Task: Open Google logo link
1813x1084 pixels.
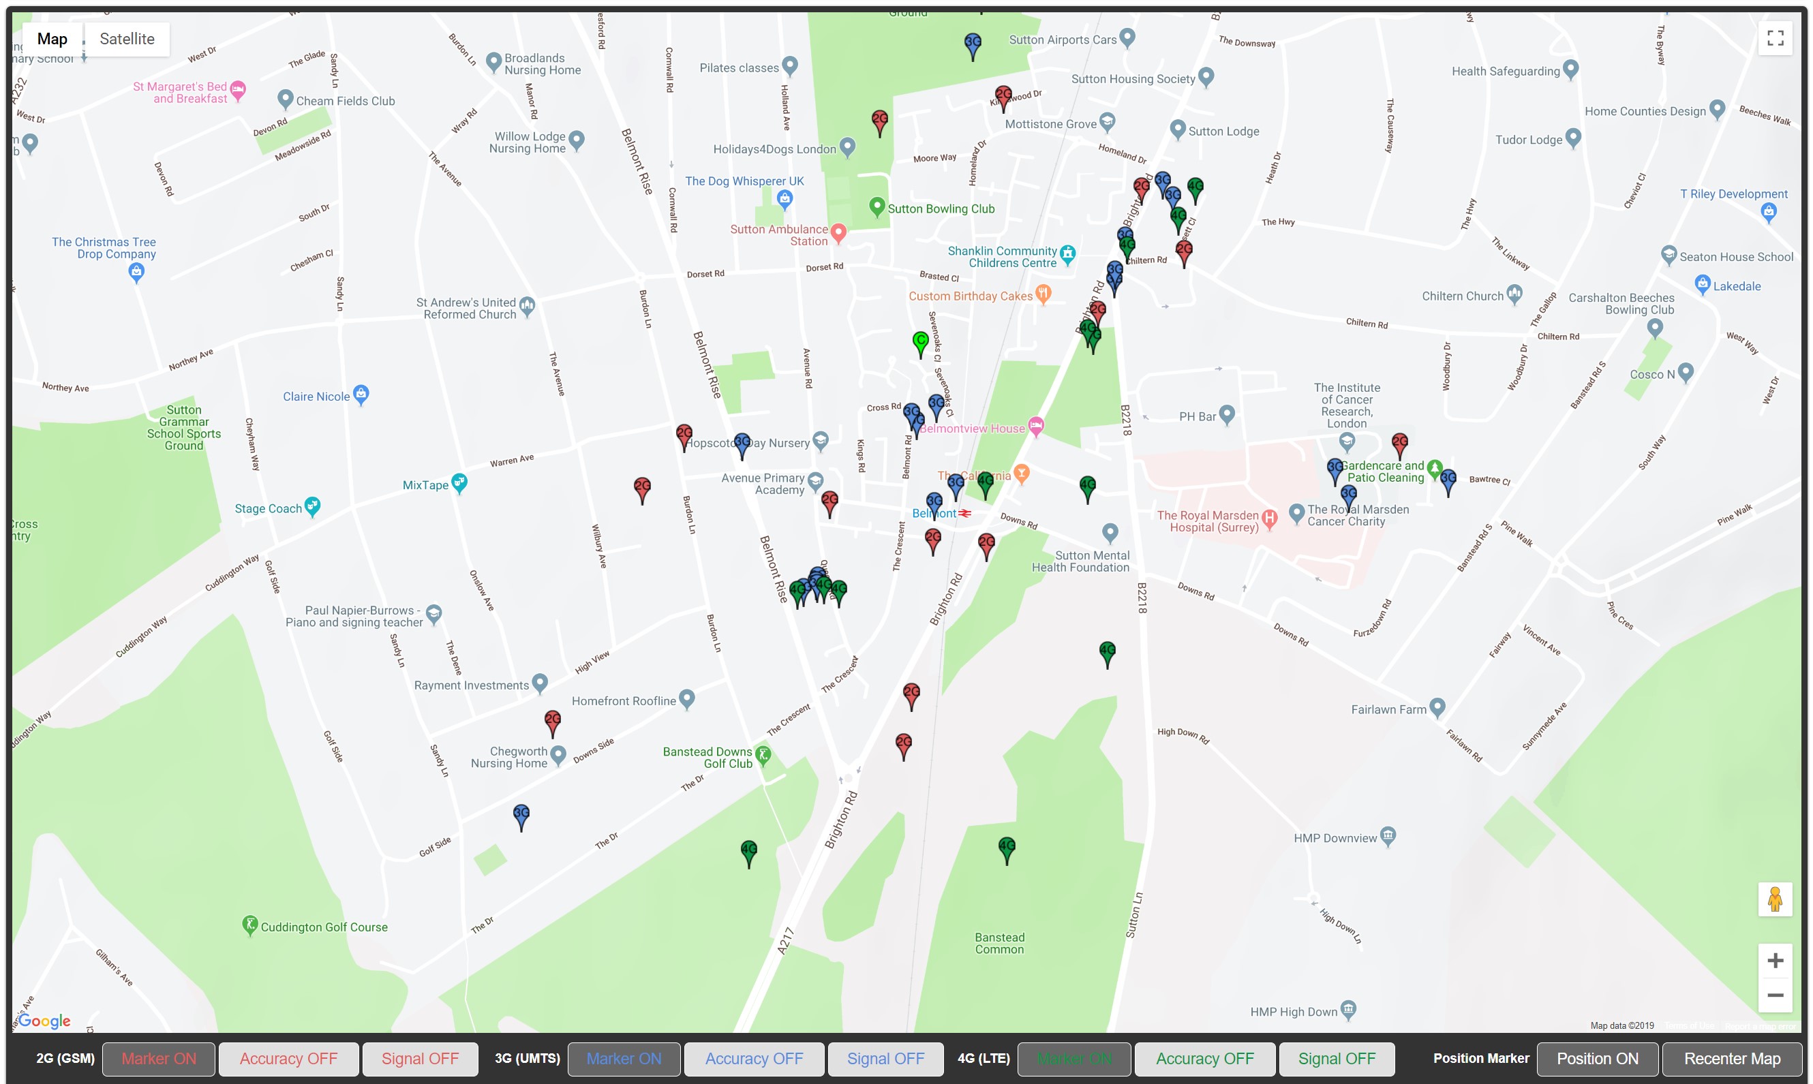Action: 44,1021
